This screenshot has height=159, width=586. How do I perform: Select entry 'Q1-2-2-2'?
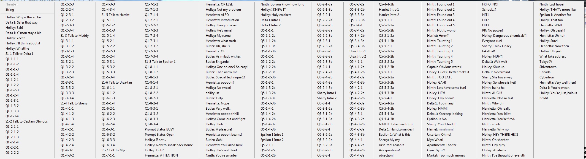tap(12, 153)
